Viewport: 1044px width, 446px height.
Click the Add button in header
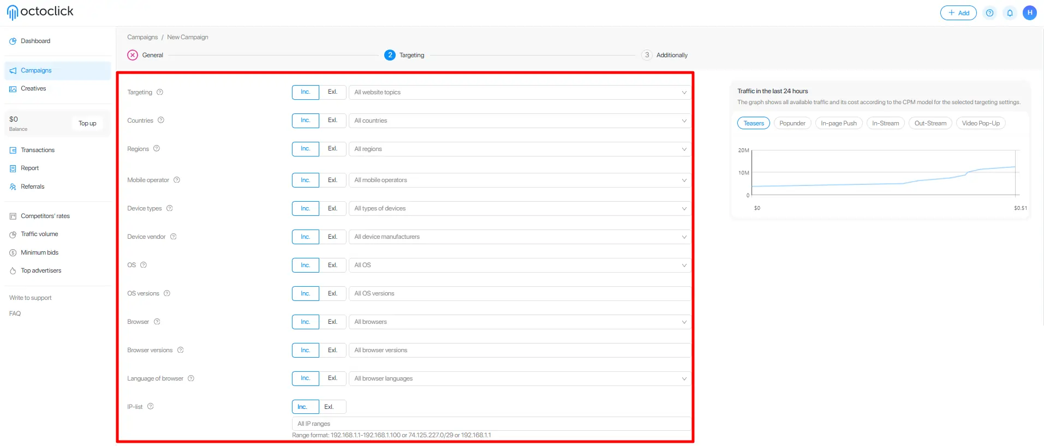coord(958,13)
